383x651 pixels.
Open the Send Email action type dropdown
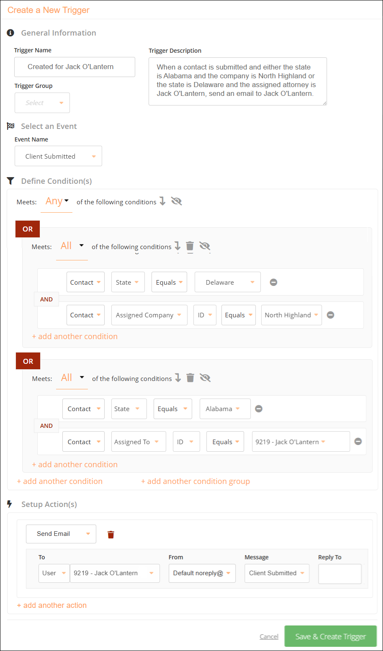[x=61, y=534]
